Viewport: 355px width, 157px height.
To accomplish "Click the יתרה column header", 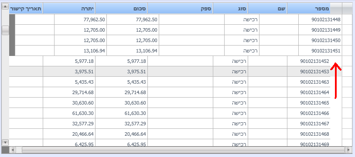I will [69, 9].
